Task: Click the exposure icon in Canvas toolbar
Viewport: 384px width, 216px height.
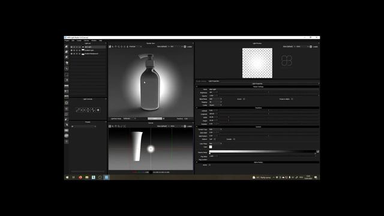Action: [x=185, y=126]
